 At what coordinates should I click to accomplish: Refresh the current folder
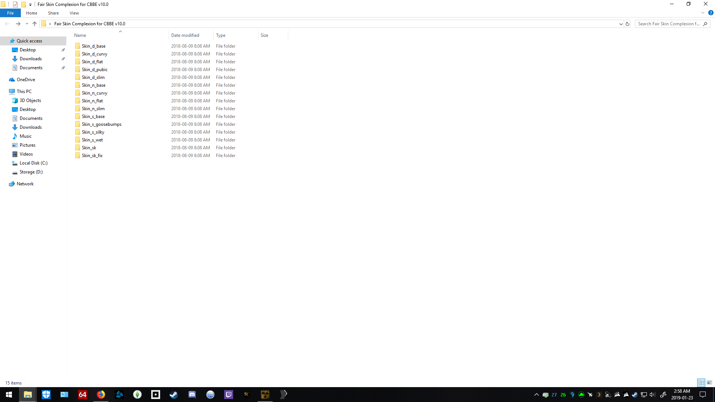coord(627,24)
